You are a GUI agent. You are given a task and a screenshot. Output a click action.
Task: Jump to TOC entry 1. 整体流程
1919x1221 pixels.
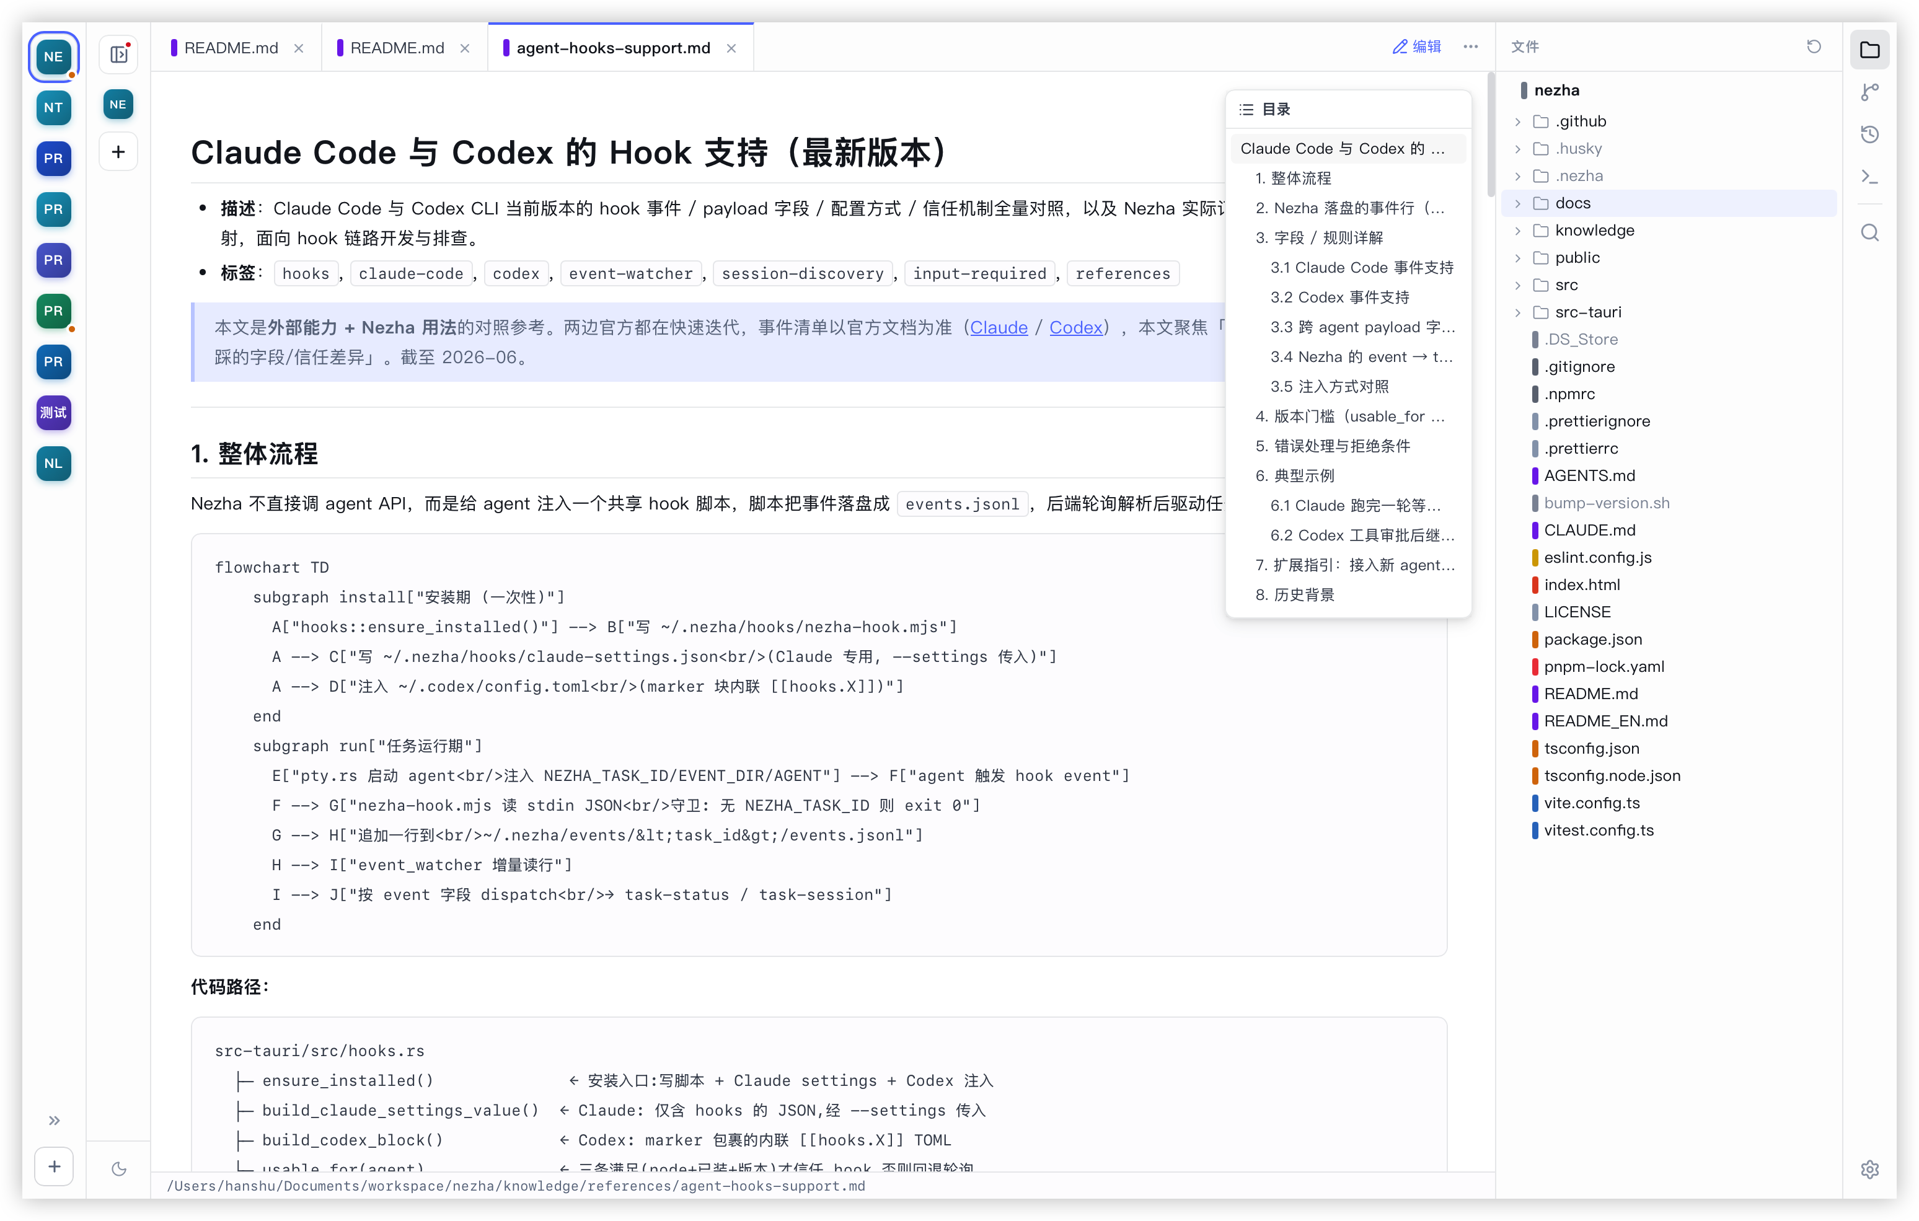(x=1348, y=179)
